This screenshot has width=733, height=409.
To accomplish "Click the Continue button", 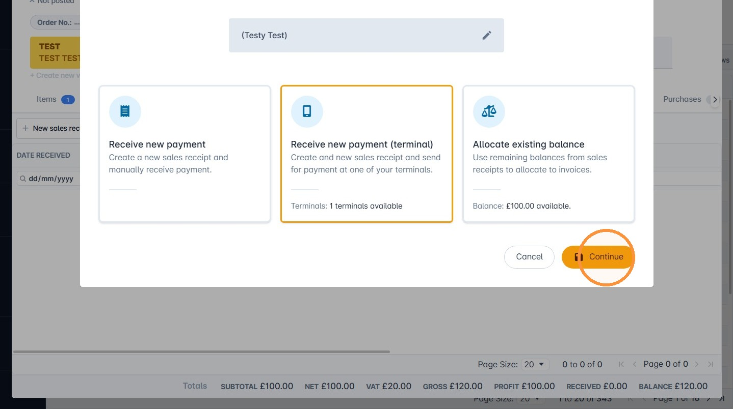I will 598,257.
